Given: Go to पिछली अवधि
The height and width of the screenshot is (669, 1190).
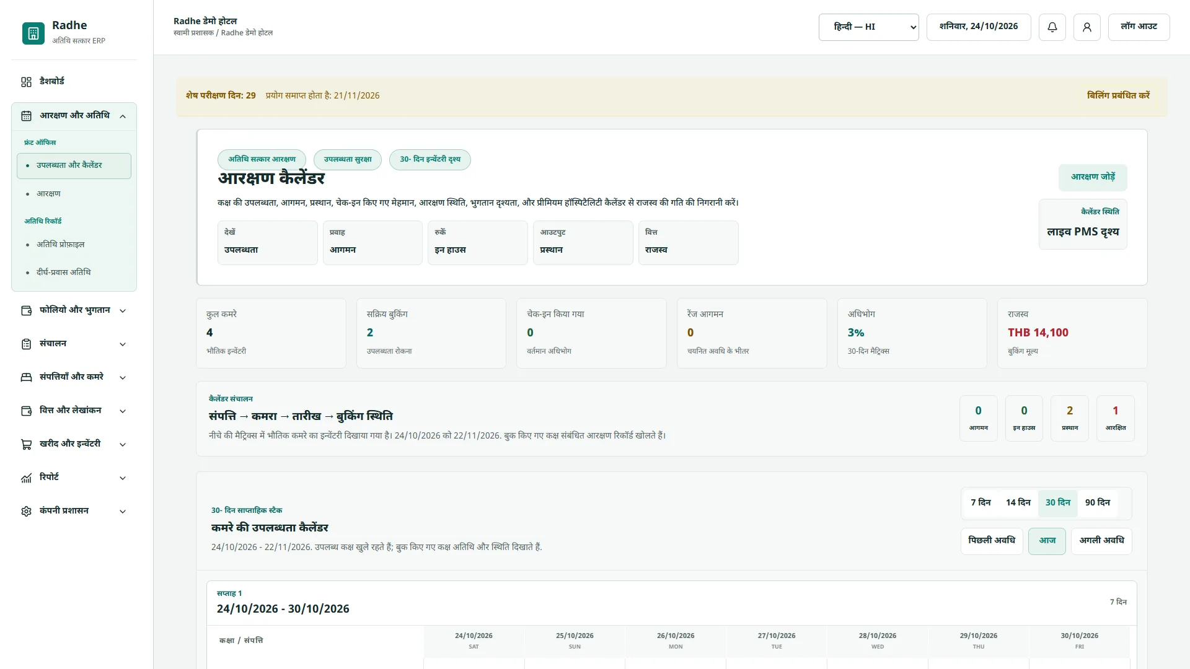Looking at the screenshot, I should (992, 541).
